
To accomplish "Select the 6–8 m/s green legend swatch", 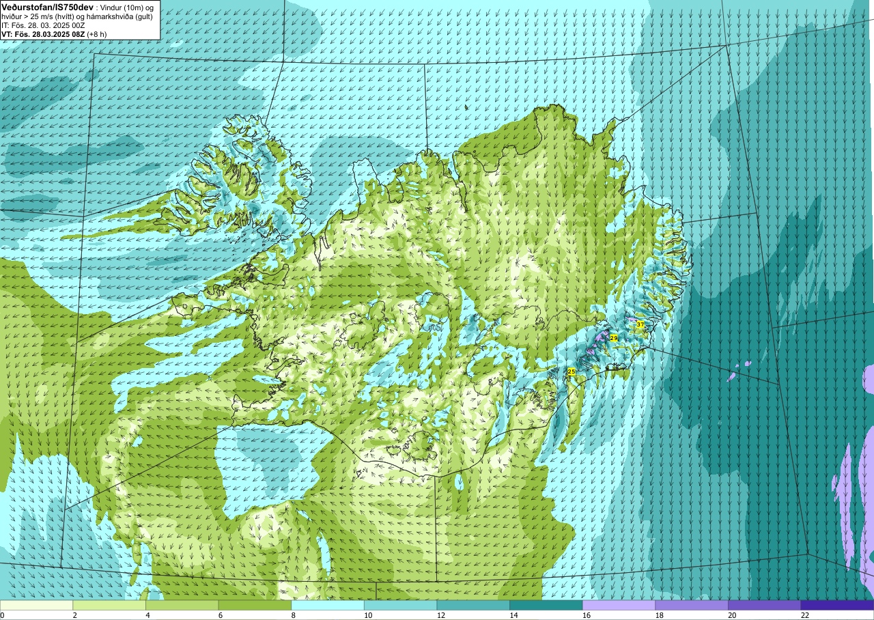I will 255,605.
